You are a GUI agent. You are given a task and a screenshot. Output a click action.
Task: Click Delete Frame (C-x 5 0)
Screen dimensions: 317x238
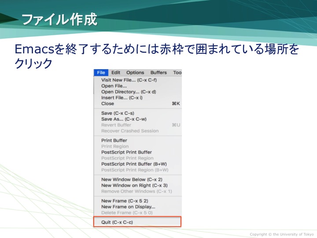[x=138, y=213]
